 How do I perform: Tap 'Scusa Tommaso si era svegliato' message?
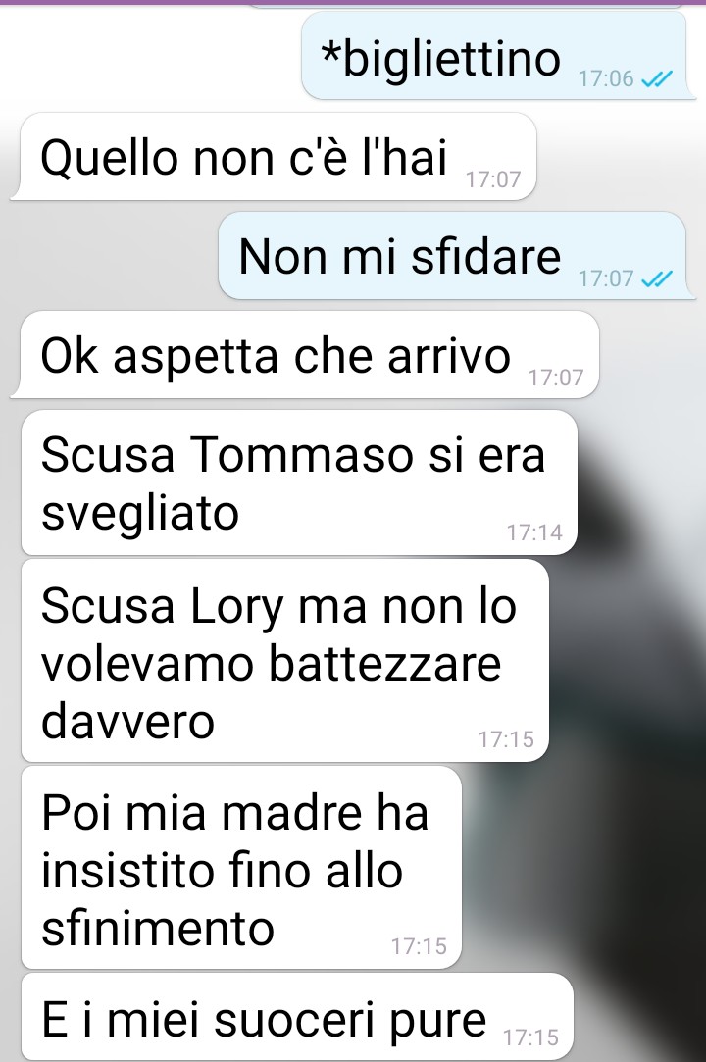click(299, 482)
